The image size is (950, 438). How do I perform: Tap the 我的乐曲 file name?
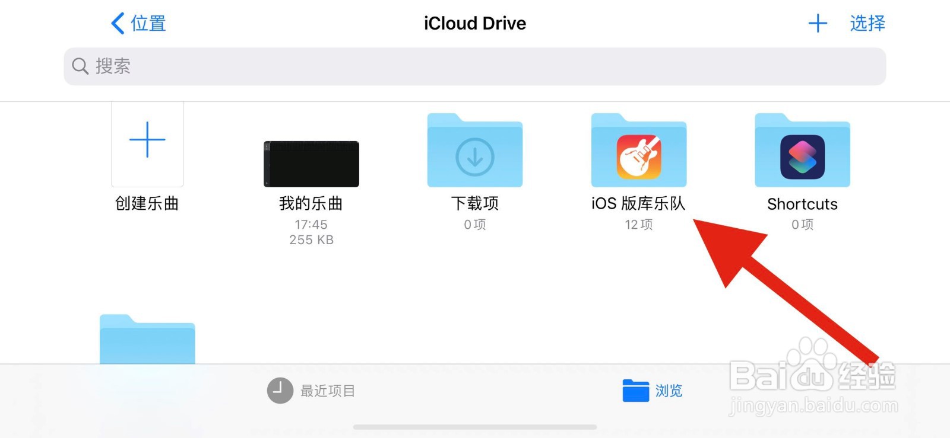coord(311,204)
